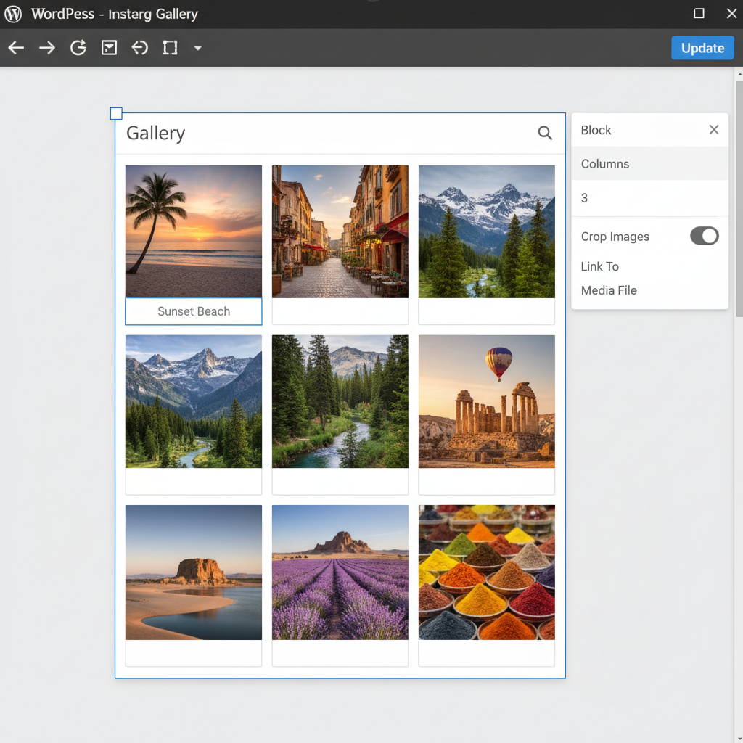Viewport: 743px width, 743px height.
Task: Open the image block tool icon
Action: pos(109,48)
